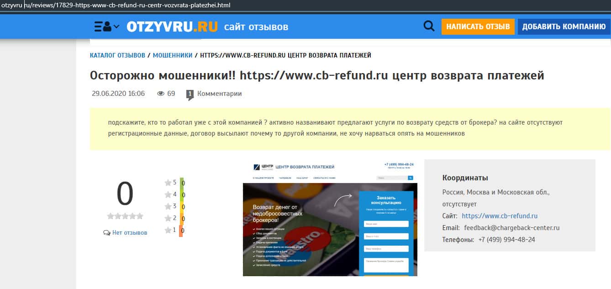
Task: Open the cb-refund website screenshot thumbnail
Action: click(330, 218)
